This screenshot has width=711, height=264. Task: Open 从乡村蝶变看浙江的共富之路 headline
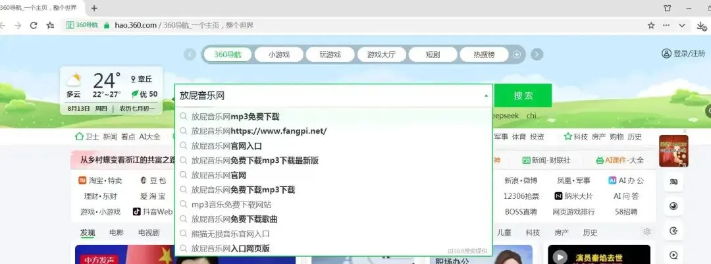click(128, 160)
